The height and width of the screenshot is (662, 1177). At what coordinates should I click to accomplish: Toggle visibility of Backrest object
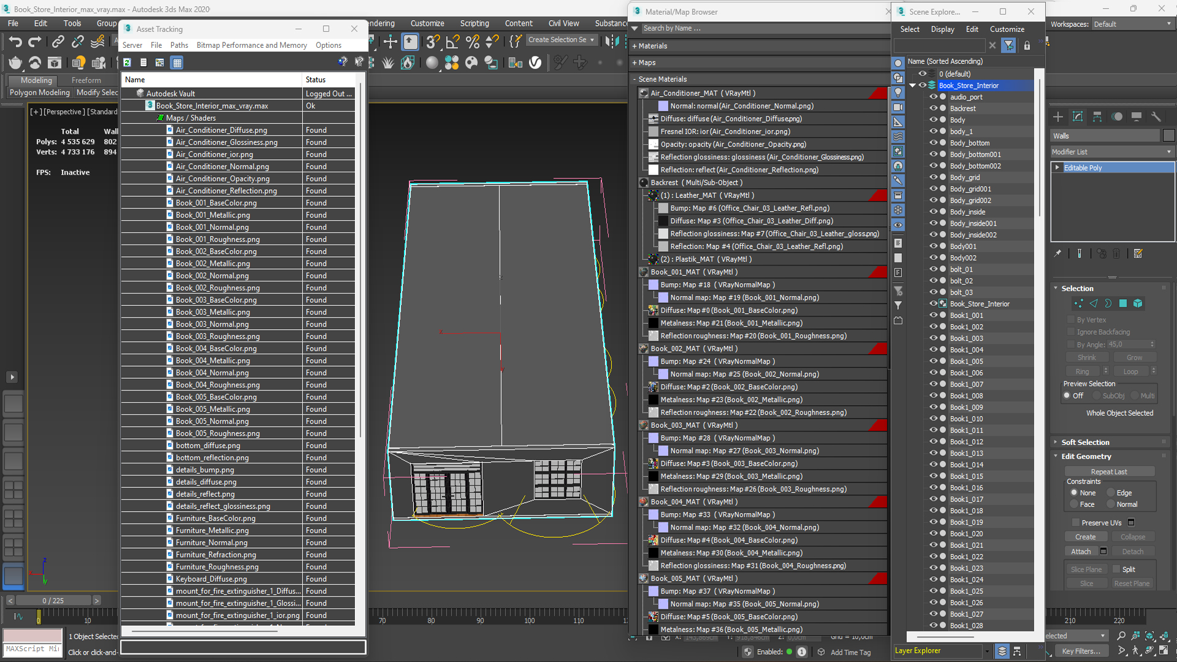tap(934, 108)
